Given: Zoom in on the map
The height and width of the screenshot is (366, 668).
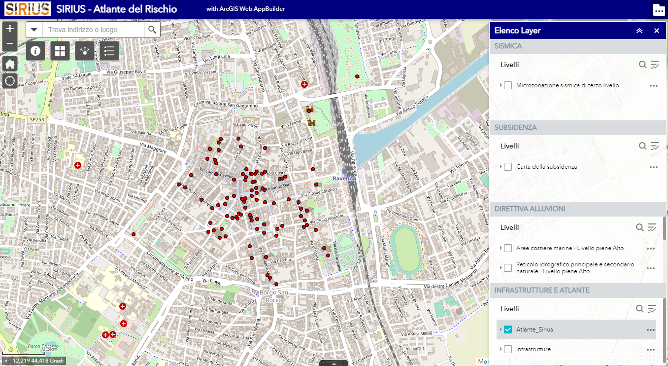Looking at the screenshot, I should pyautogui.click(x=10, y=29).
